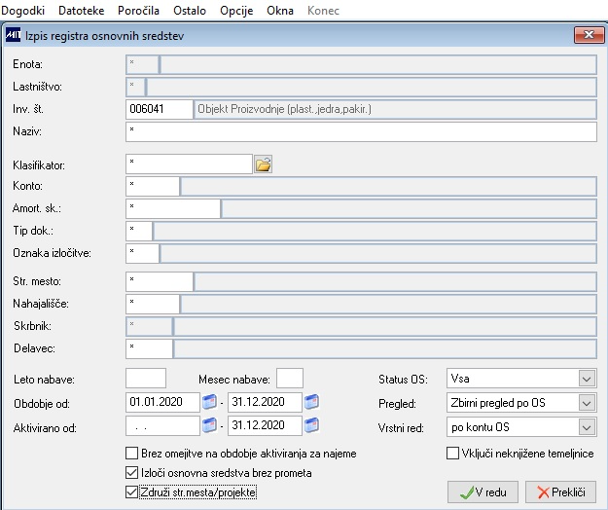Click into the Delavec code field
The width and height of the screenshot is (608, 510).
[x=149, y=348]
